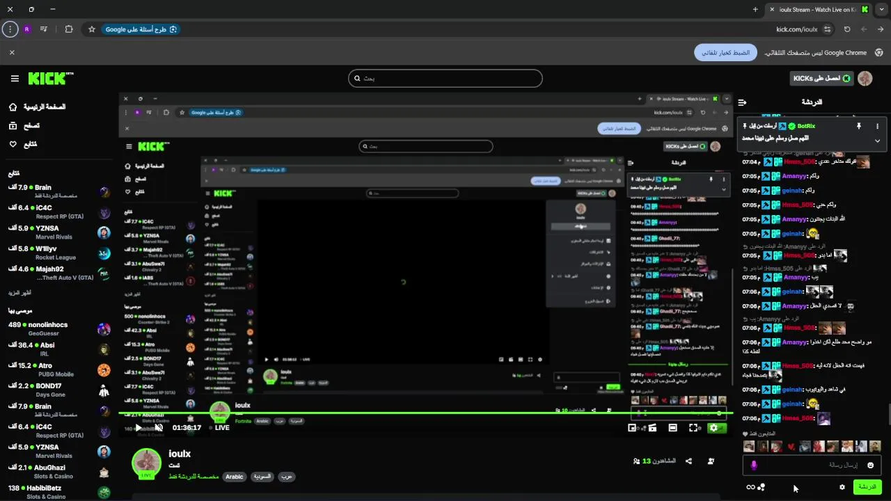Click the ioulx channel name
The image size is (891, 501).
180,454
